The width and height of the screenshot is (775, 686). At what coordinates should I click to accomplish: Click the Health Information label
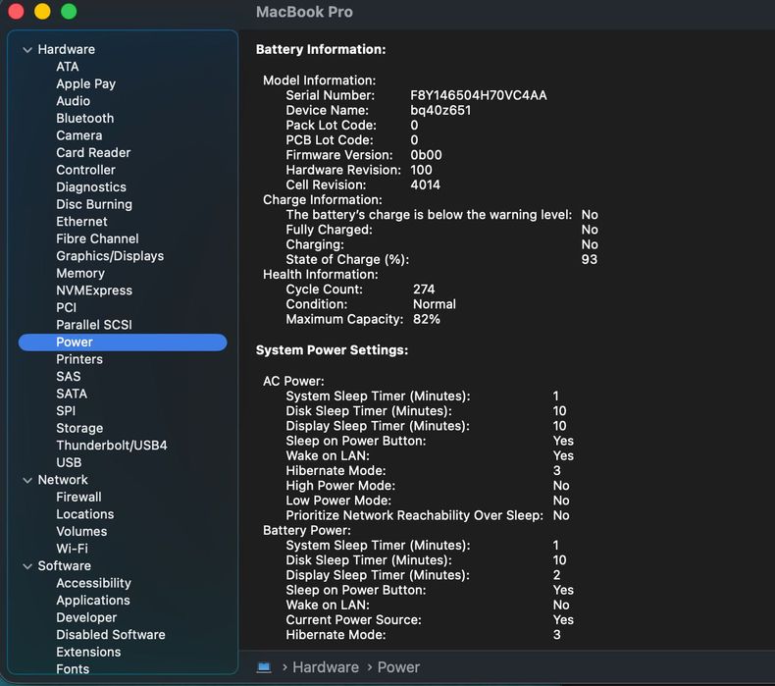tap(320, 275)
